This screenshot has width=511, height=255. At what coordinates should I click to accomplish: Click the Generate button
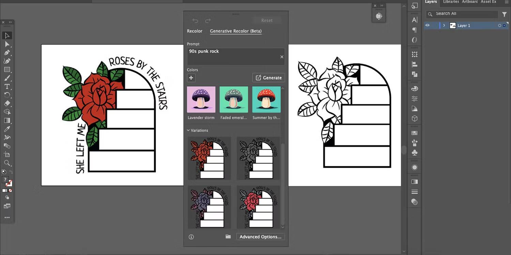pyautogui.click(x=268, y=78)
